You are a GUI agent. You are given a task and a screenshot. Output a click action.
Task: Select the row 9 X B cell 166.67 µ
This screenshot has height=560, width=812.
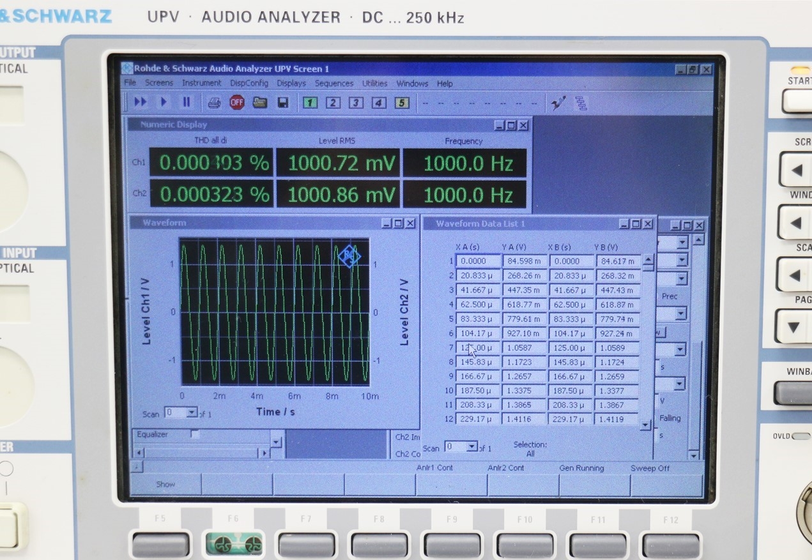pos(571,376)
